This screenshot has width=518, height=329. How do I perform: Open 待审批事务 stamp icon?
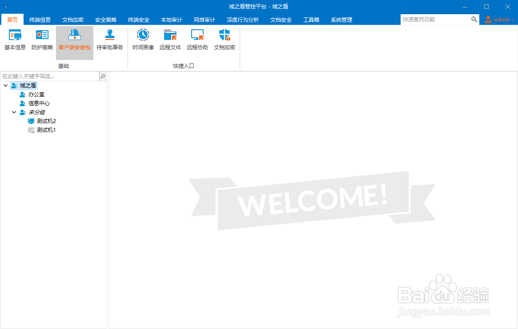tap(110, 35)
